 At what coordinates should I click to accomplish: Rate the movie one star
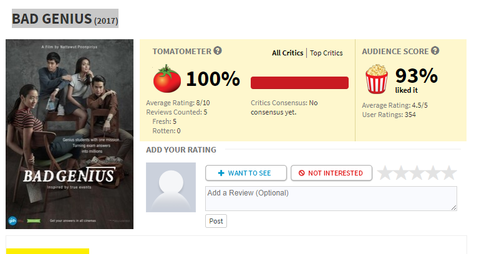(x=385, y=173)
